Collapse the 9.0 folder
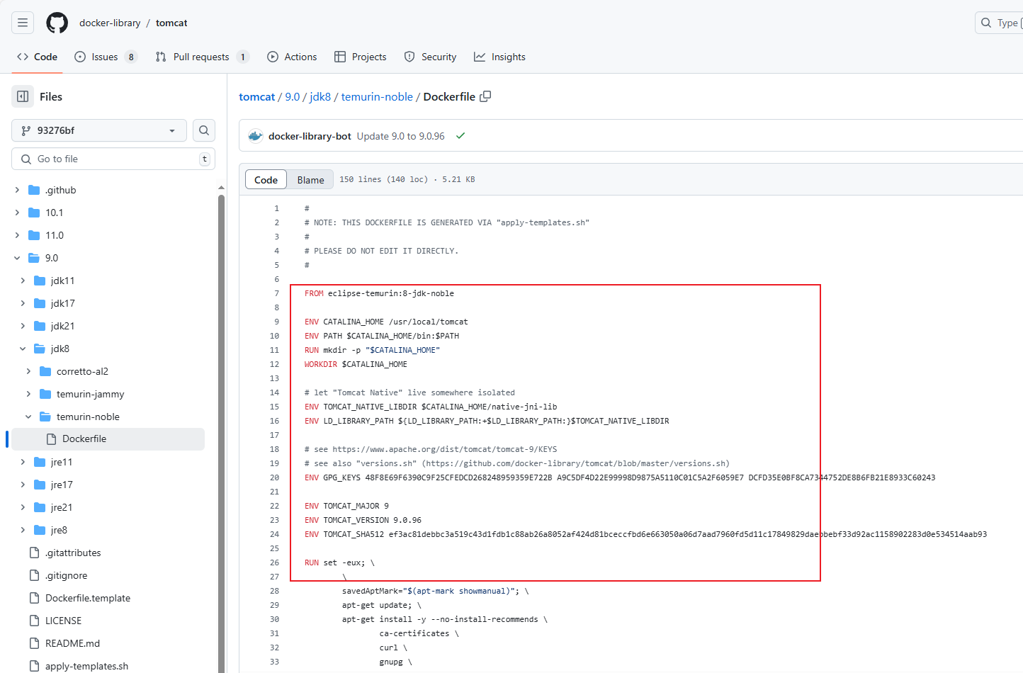Image resolution: width=1023 pixels, height=673 pixels. (17, 258)
